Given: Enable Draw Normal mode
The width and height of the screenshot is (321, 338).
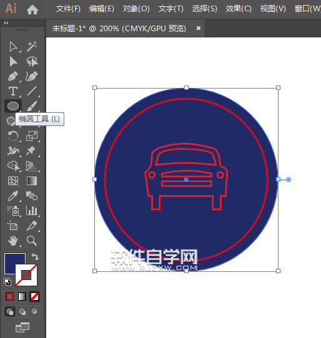Looking at the screenshot, I should pos(10,311).
